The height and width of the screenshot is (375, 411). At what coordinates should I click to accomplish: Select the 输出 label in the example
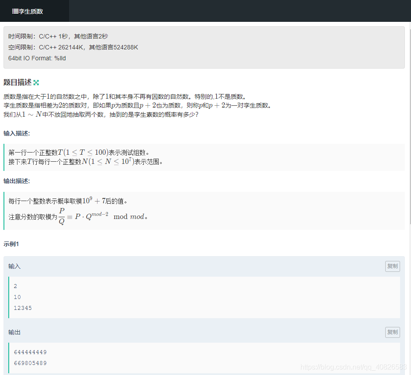pos(14,332)
